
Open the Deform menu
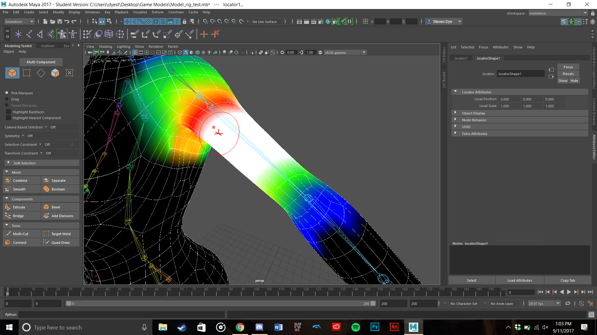pos(157,12)
